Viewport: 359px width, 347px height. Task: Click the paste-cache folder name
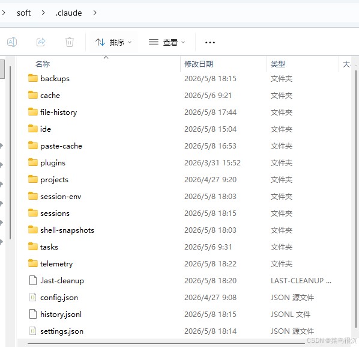(x=61, y=146)
